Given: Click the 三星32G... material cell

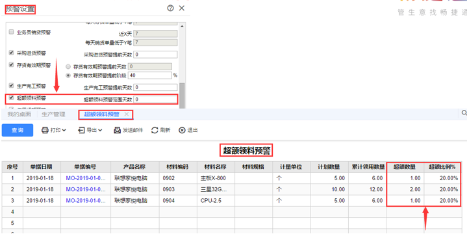Looking at the screenshot, I should [216, 189].
